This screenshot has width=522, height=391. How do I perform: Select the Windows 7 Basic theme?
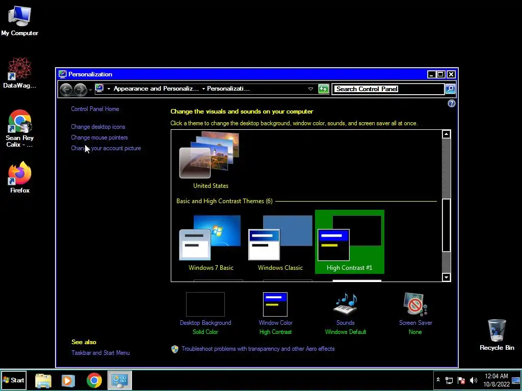tap(211, 242)
